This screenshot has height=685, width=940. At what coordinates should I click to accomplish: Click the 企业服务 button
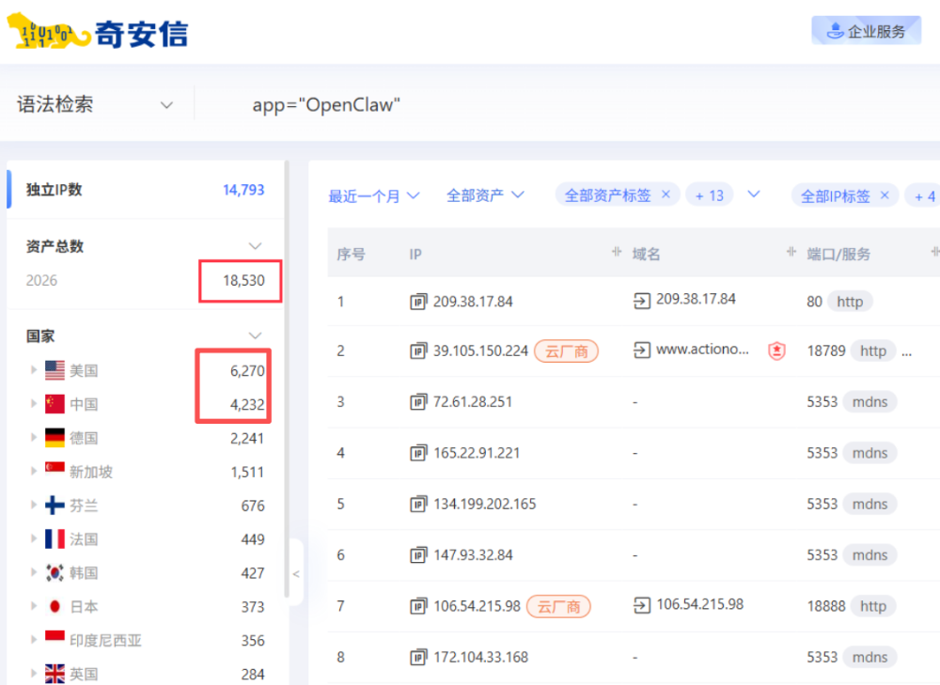click(x=866, y=30)
